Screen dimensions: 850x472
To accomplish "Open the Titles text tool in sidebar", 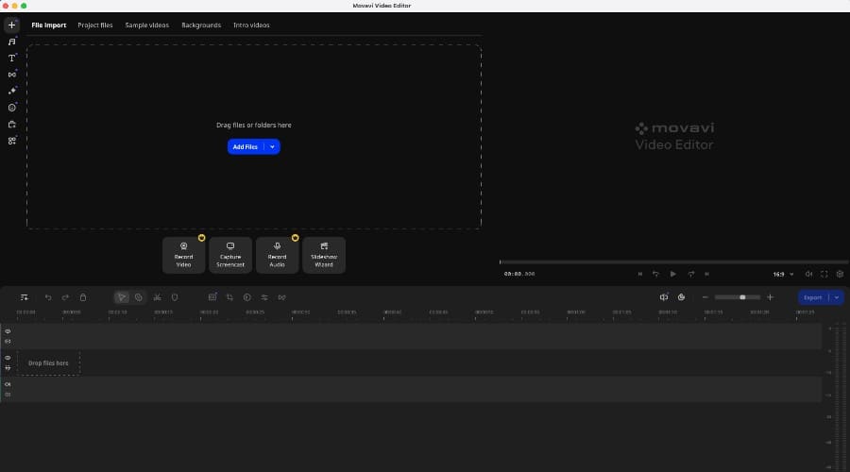I will pos(11,59).
